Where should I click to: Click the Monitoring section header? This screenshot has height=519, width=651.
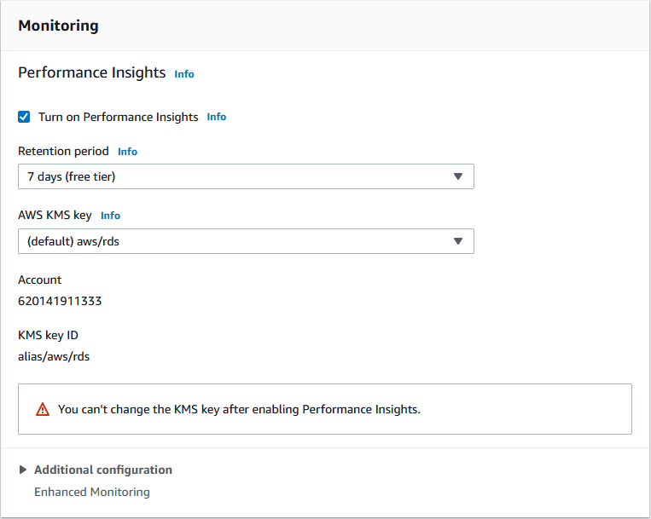tap(58, 26)
